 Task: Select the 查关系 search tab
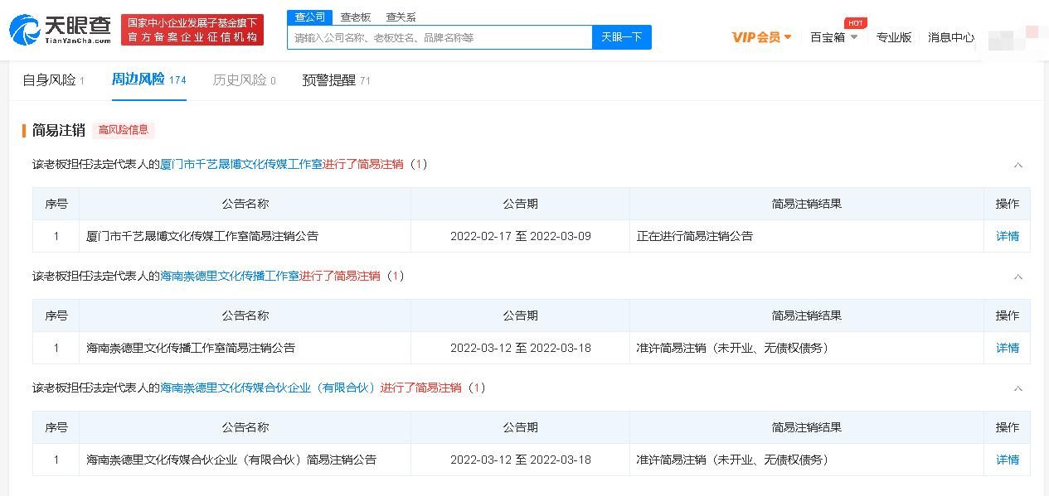click(401, 17)
